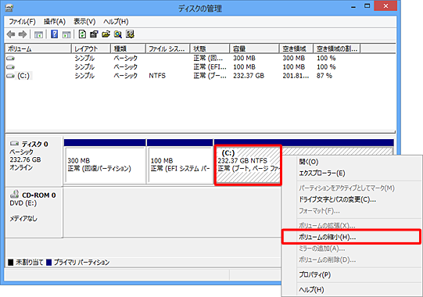Image resolution: width=423 pixels, height=297 pixels.
Task: Toggle the console tree pane icon
Action: pyautogui.click(x=38, y=34)
